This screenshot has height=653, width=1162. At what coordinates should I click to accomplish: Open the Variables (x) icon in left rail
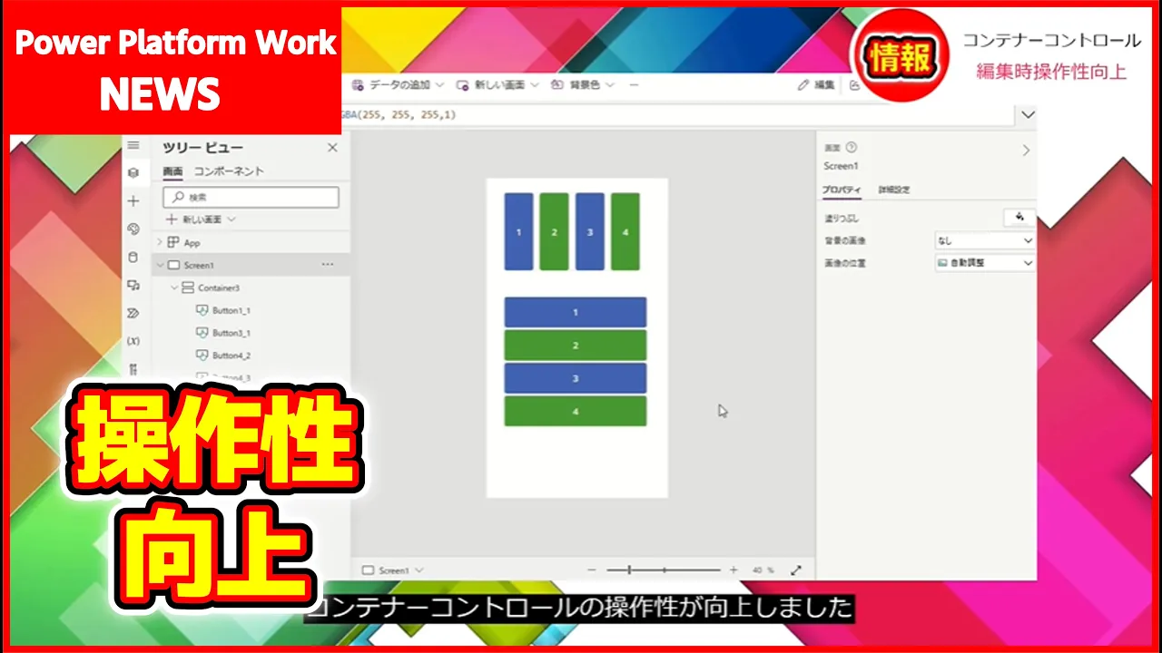tap(133, 341)
